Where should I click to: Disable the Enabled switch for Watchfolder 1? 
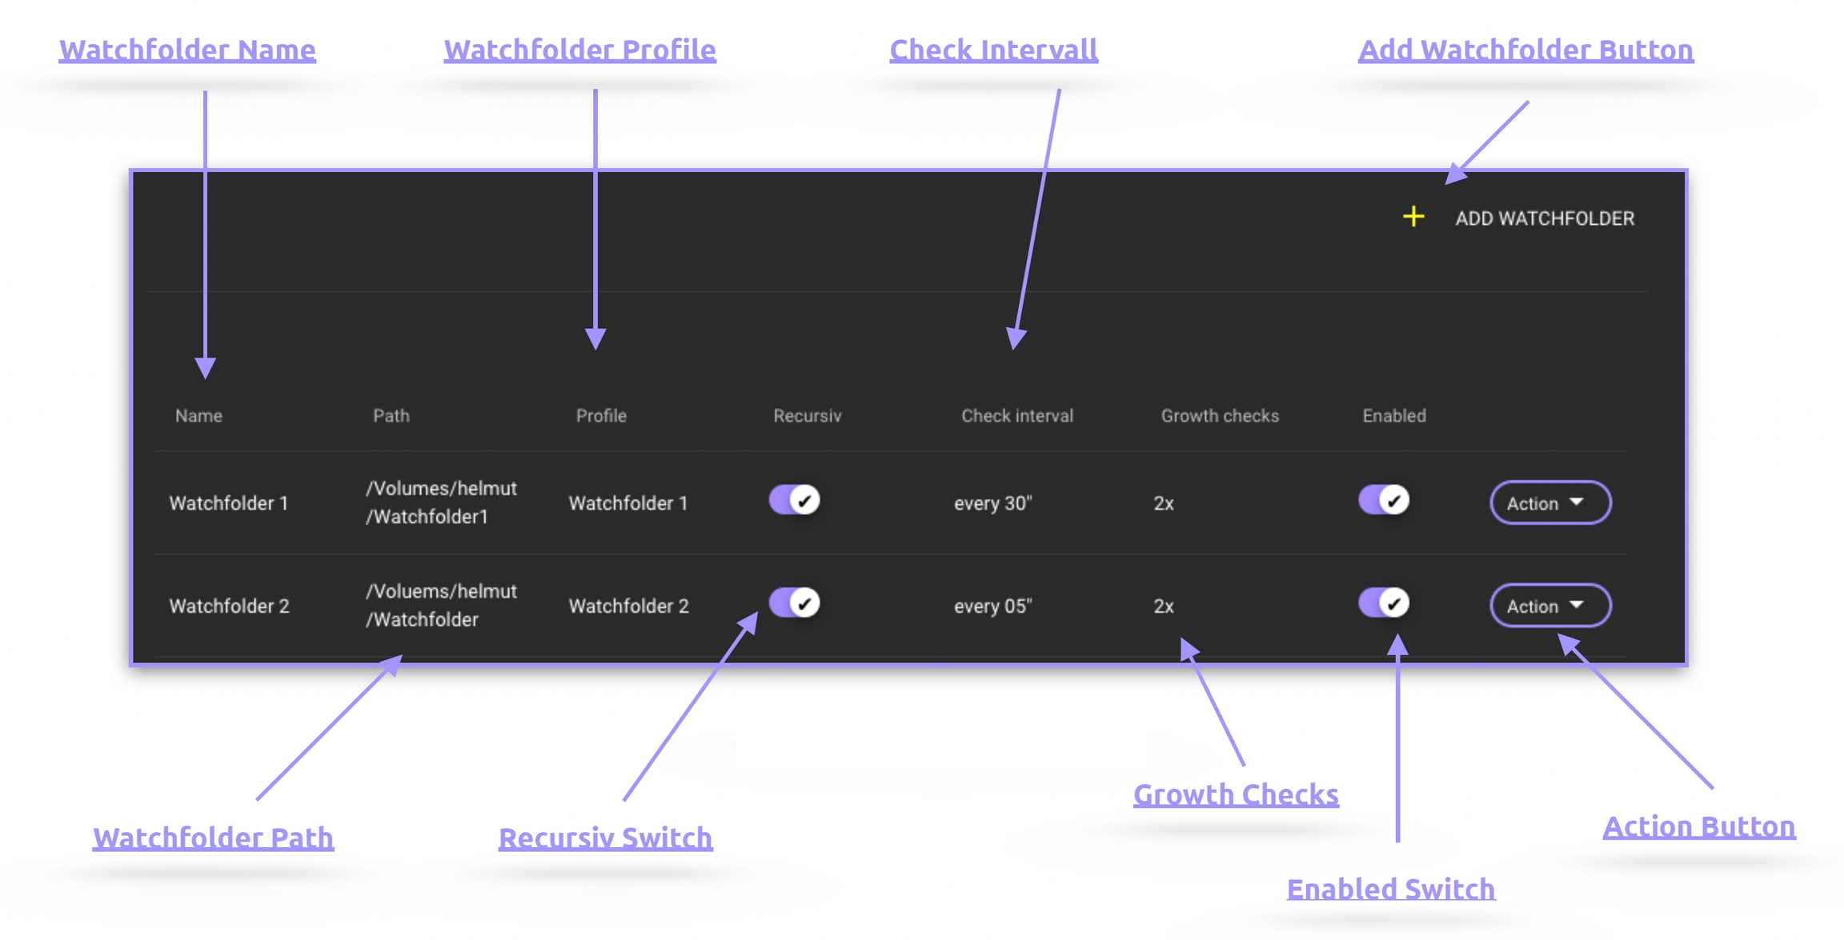tap(1384, 500)
